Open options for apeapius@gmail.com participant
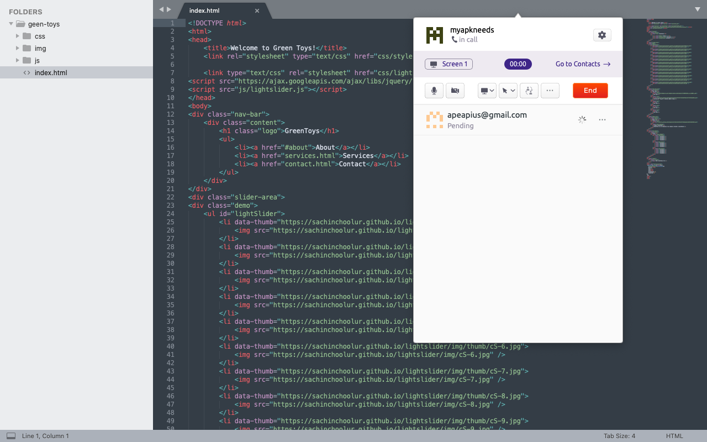Screen dimensions: 707x442 coord(602,119)
